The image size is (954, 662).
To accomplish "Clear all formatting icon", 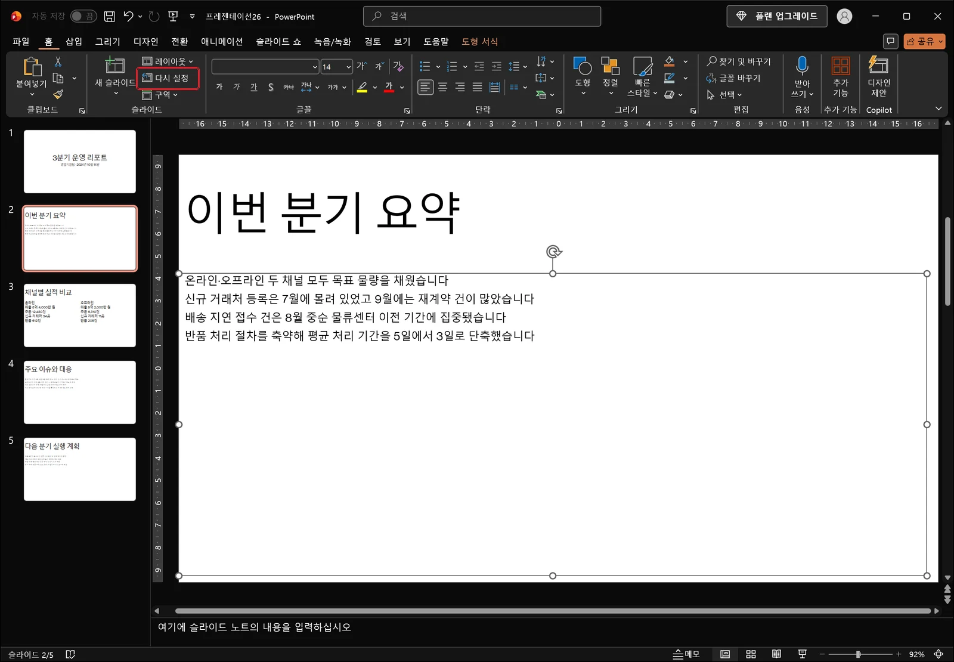I will click(398, 66).
